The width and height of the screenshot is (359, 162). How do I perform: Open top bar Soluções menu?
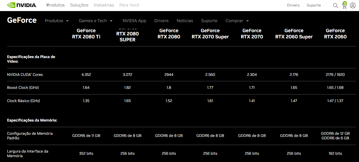[x=79, y=5]
